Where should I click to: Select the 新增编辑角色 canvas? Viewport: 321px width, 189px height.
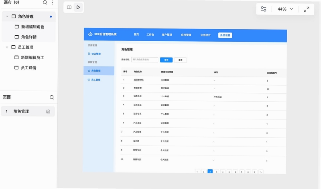click(x=33, y=27)
